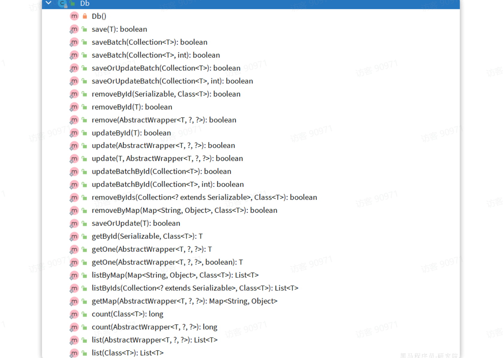Select updateBatchById(Collection<T>): boolean

162,171
